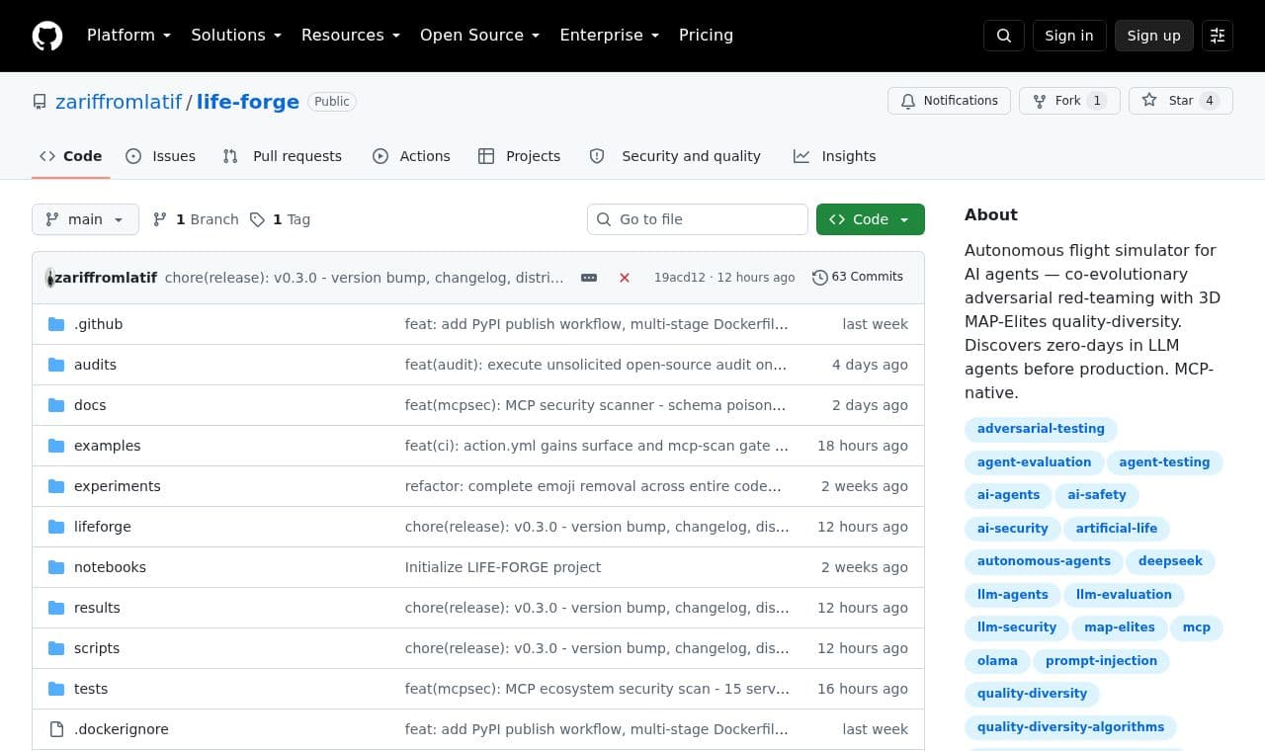Expand the Open Source menu
This screenshot has height=751, width=1265.
[x=480, y=36]
